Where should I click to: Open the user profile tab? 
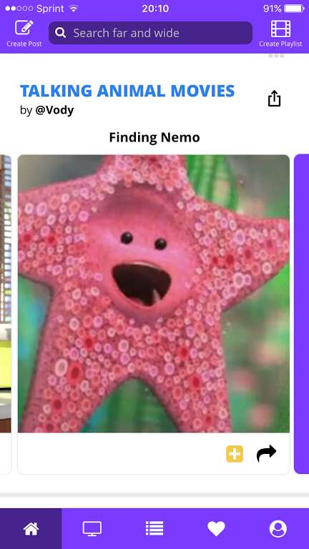click(x=278, y=529)
